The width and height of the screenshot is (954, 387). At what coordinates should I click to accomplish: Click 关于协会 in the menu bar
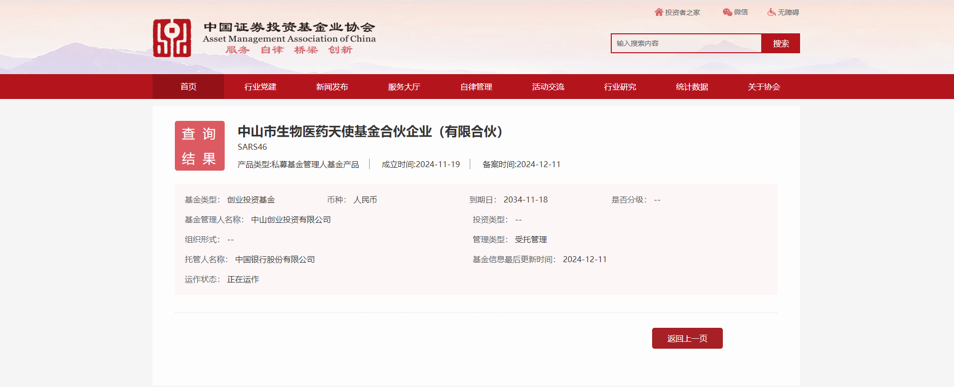[764, 87]
